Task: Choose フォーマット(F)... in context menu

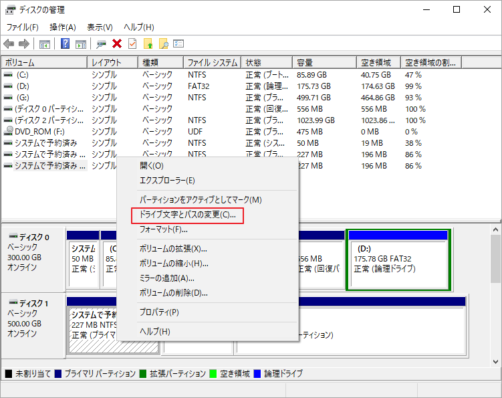Action: pos(208,229)
